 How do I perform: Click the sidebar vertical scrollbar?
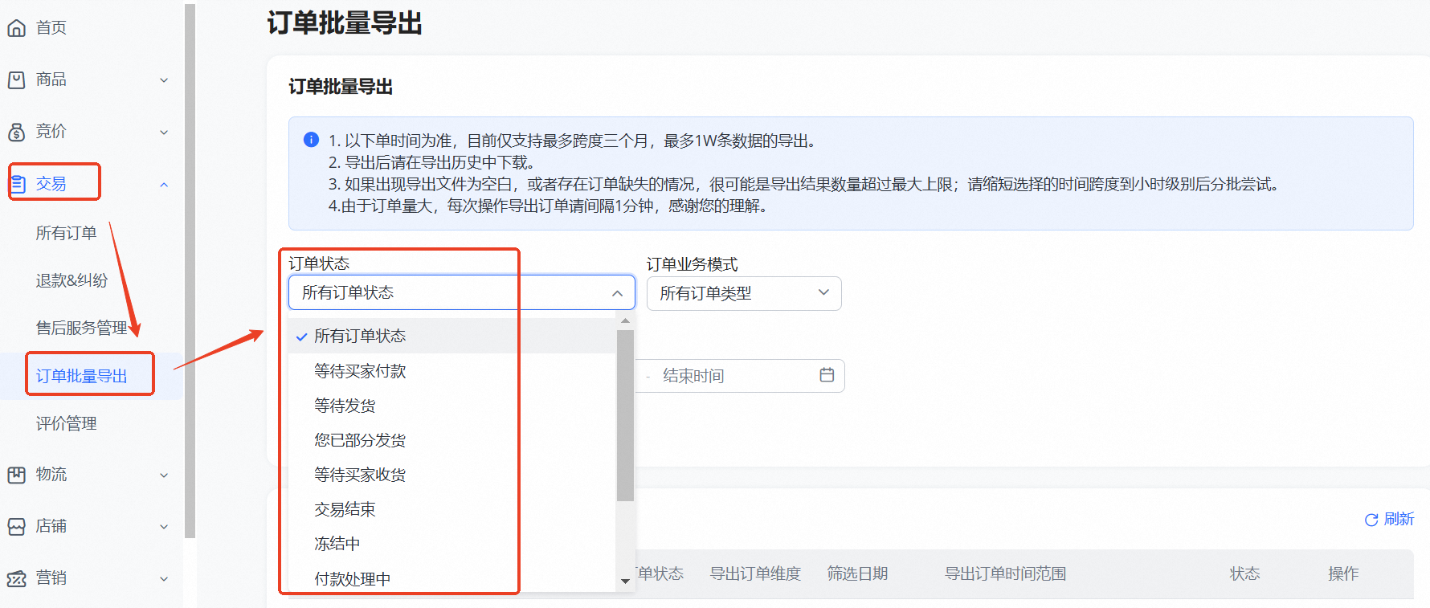tap(190, 271)
